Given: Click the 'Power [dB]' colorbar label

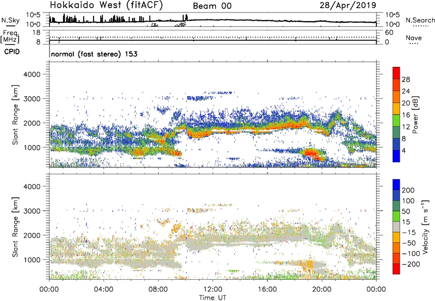Looking at the screenshot, I should [415, 115].
